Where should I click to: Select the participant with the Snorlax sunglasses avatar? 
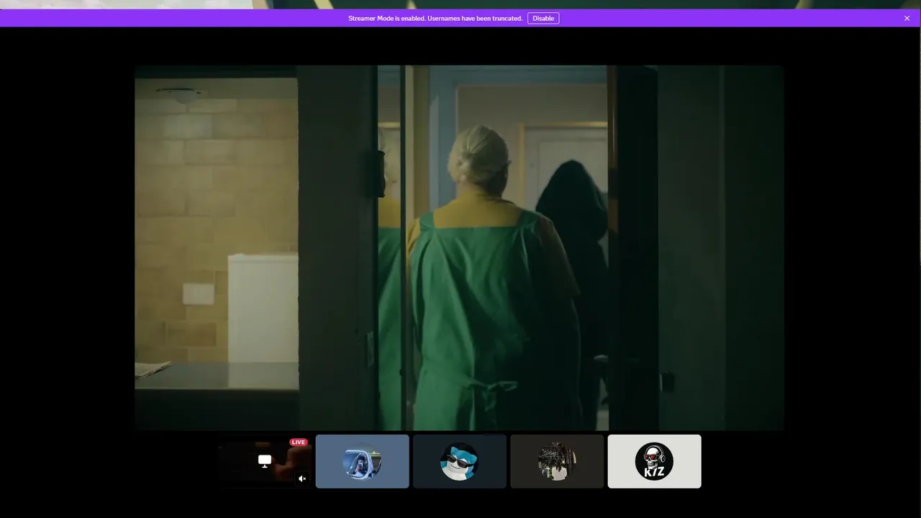[459, 461]
